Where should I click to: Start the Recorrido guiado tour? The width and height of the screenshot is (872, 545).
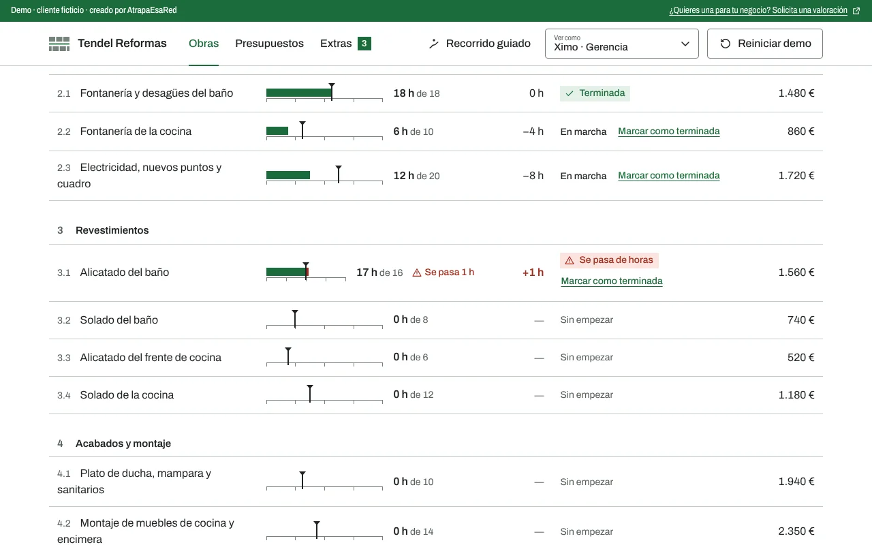[480, 44]
